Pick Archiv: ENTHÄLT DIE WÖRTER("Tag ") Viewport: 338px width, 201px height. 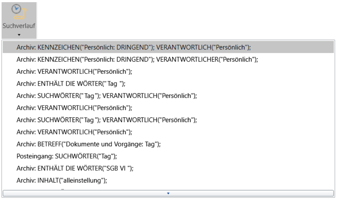click(x=72, y=84)
